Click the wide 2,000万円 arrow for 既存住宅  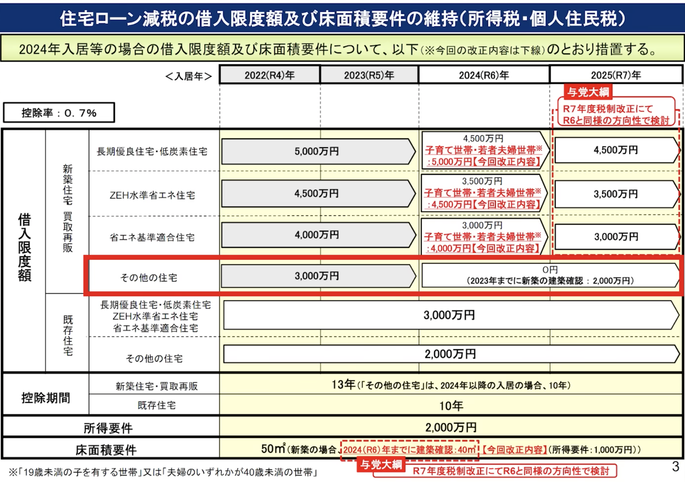click(x=451, y=354)
